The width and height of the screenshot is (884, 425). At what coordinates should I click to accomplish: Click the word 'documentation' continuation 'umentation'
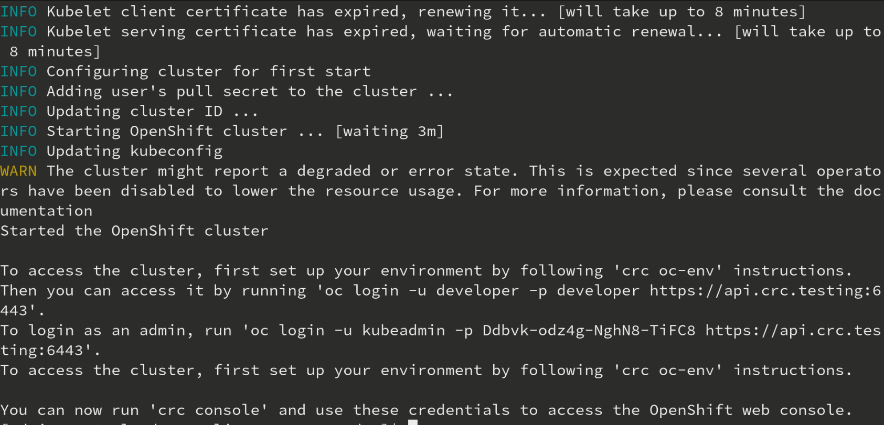(x=46, y=211)
